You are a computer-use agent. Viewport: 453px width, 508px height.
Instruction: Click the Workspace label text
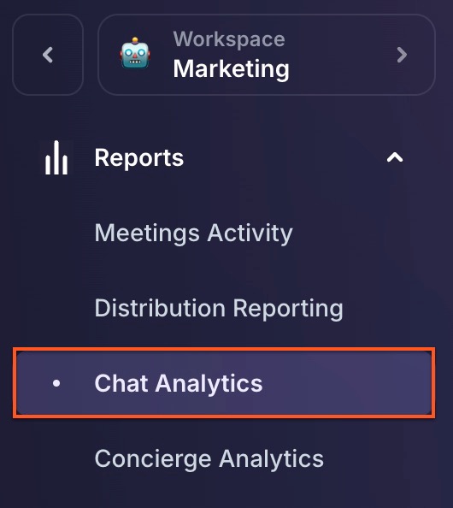point(229,39)
